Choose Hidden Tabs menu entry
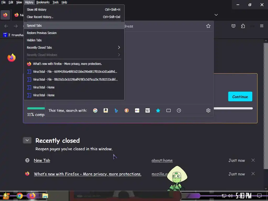The width and height of the screenshot is (268, 201). tap(74, 40)
